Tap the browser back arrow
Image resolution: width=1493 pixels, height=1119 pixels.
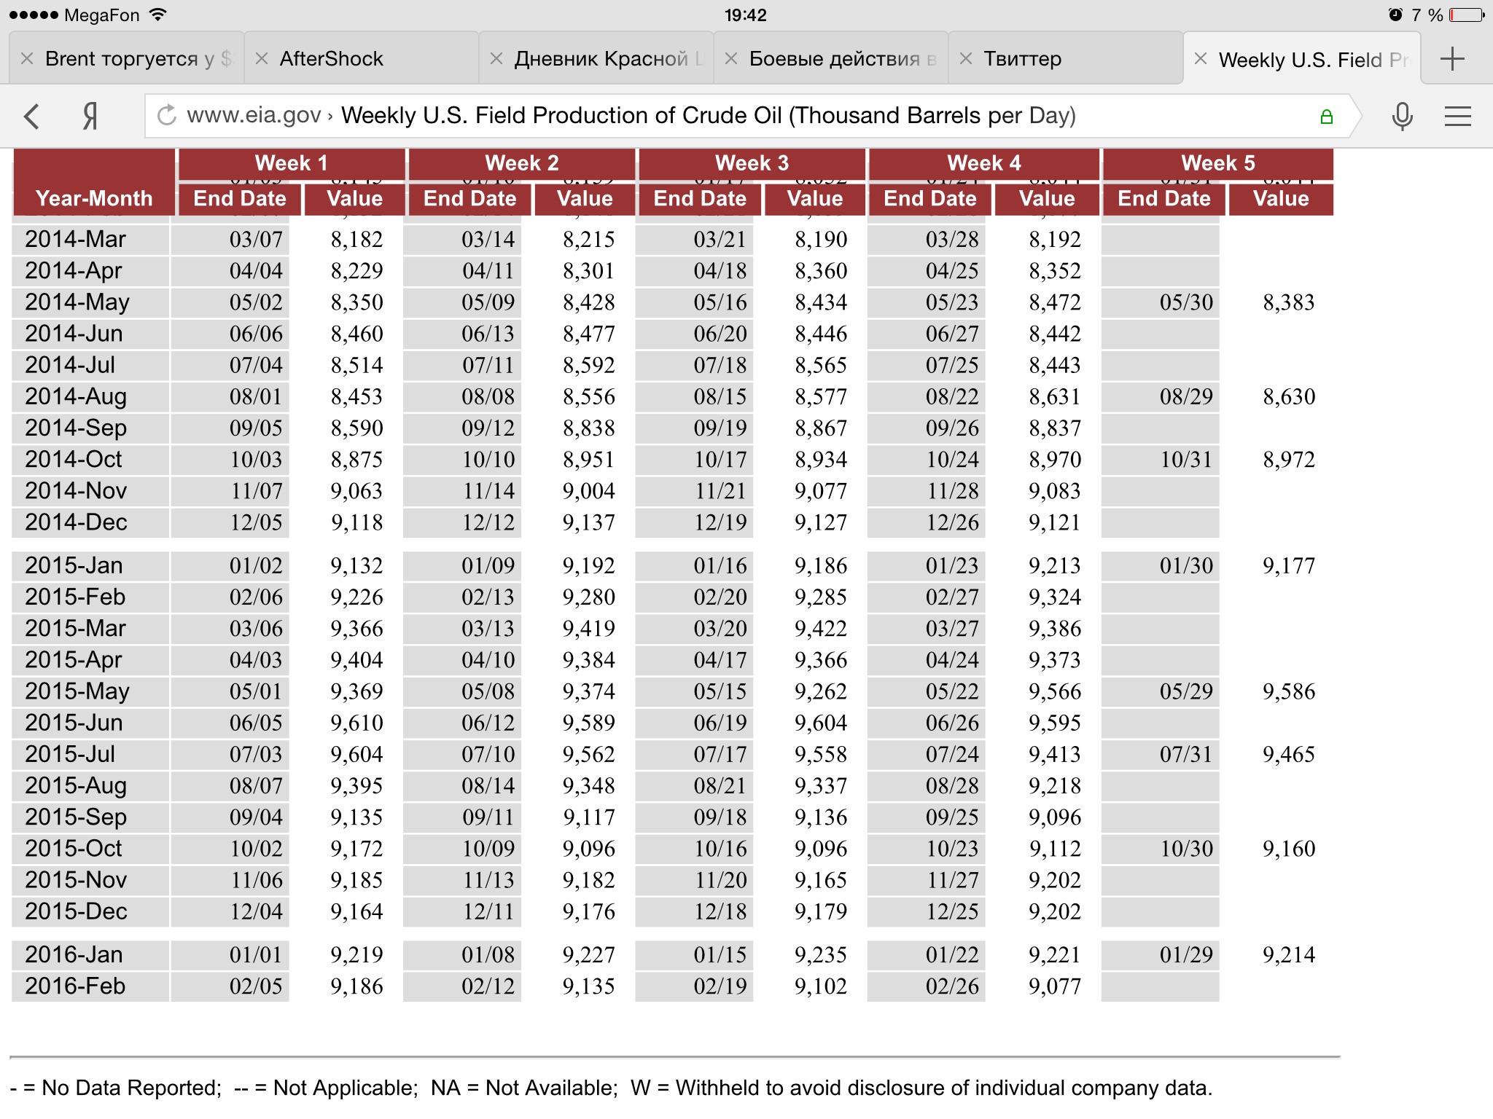tap(31, 116)
